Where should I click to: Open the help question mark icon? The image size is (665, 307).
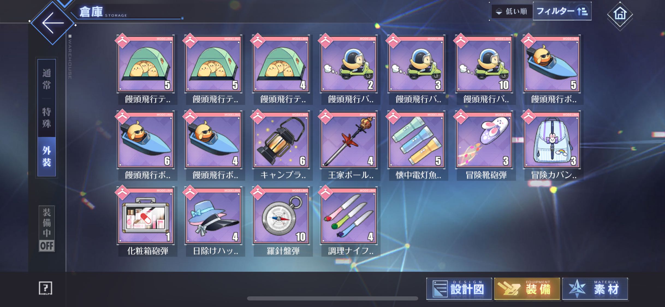pyautogui.click(x=45, y=288)
